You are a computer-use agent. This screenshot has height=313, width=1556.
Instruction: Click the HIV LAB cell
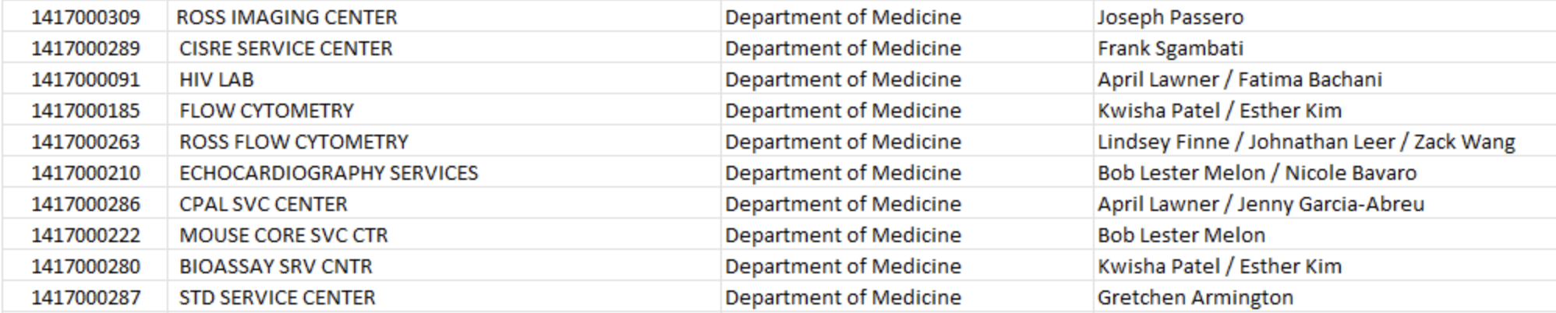(x=217, y=79)
